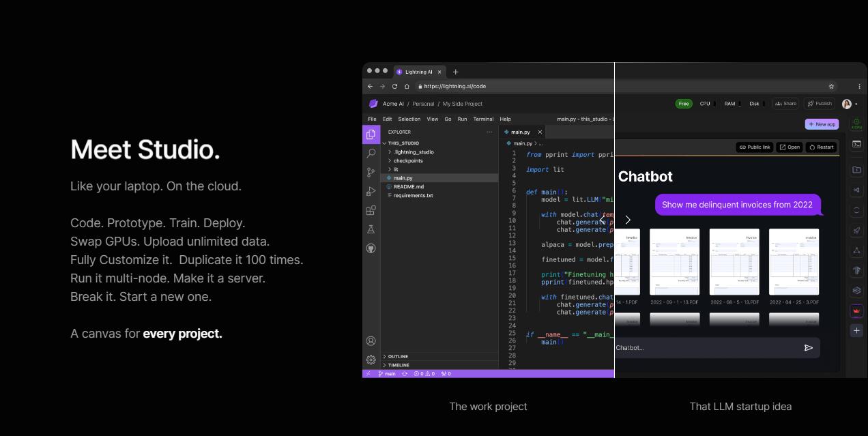Open Personal in the breadcrumb

click(423, 104)
